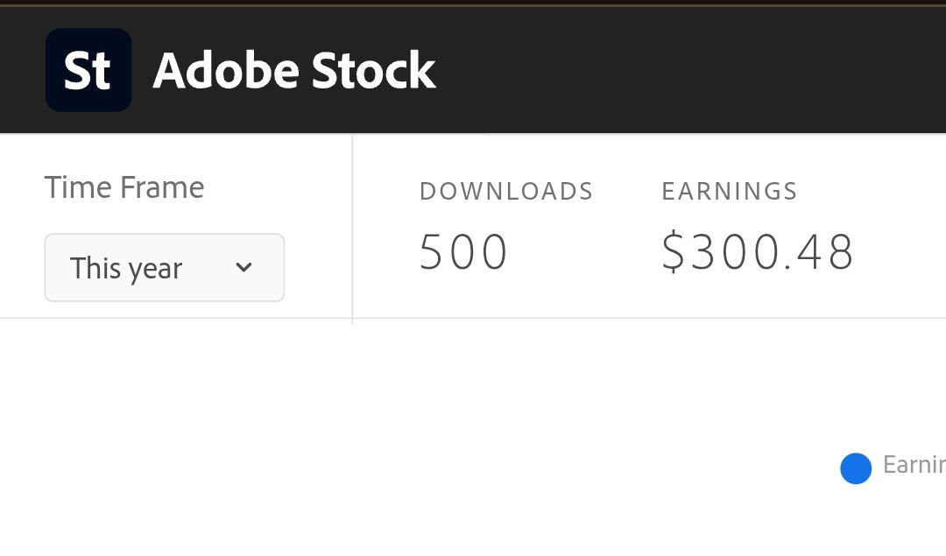Click the Adobe Stock wordmark in header
This screenshot has height=556, width=946.
tap(293, 71)
